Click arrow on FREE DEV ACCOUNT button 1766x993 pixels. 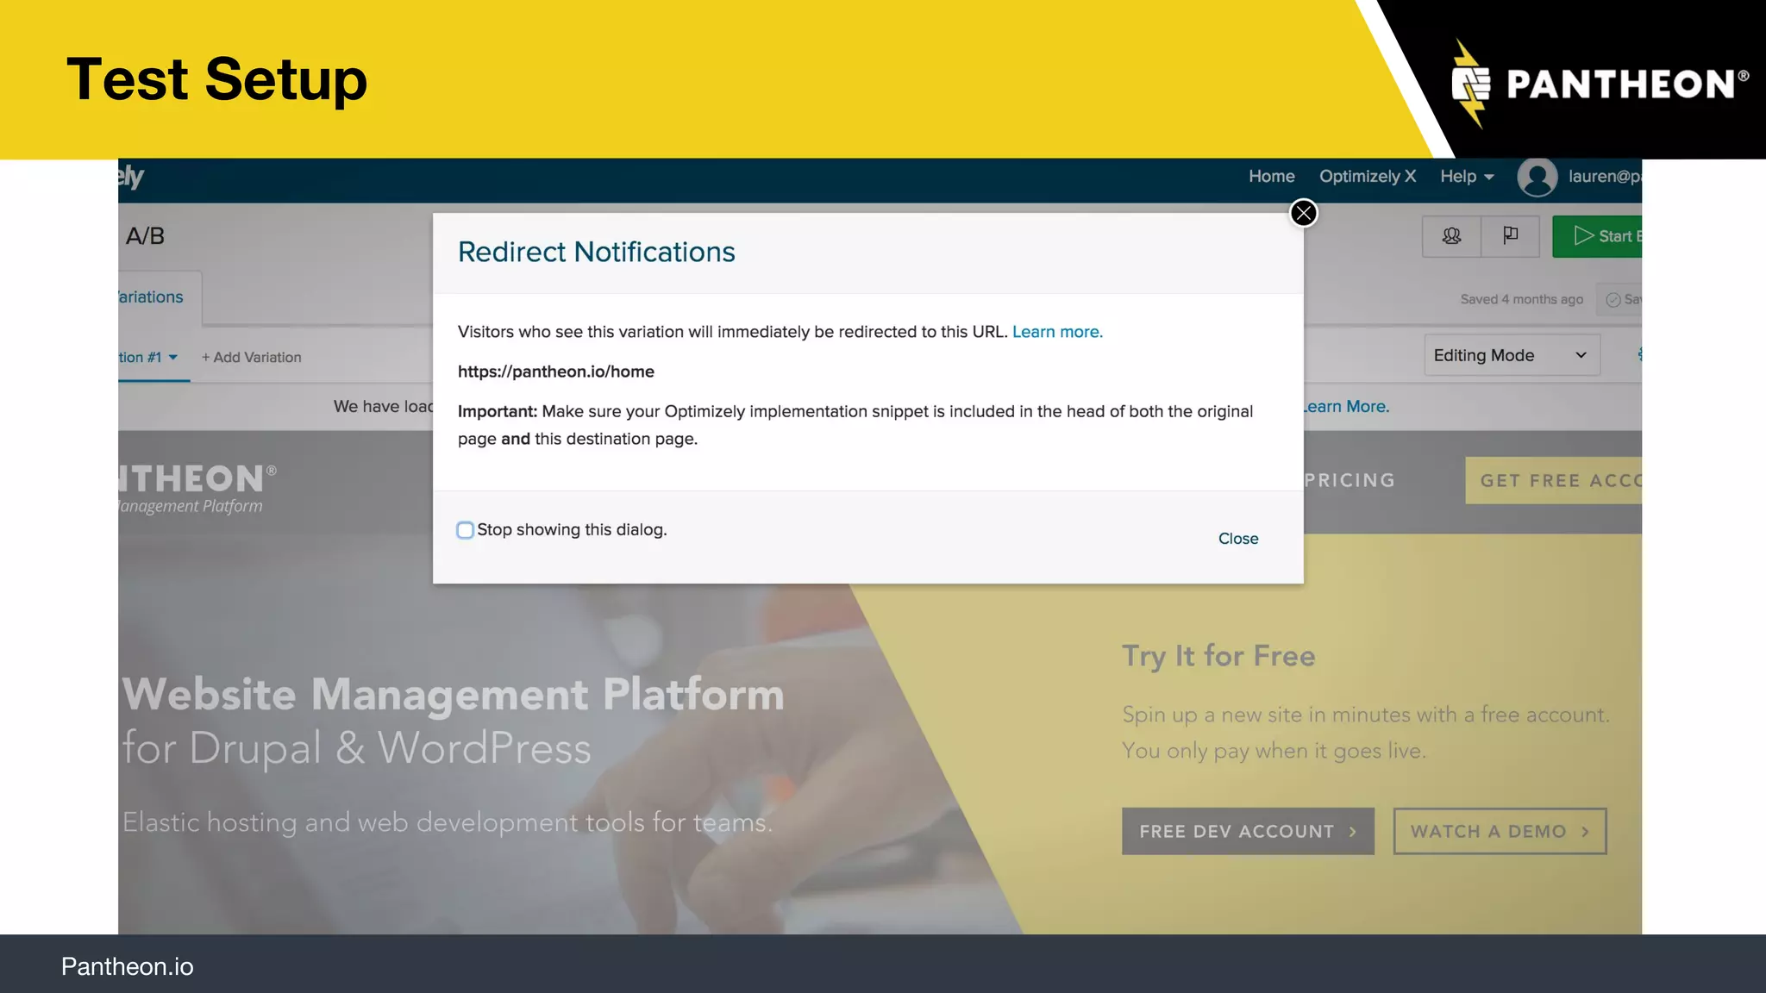tap(1352, 832)
